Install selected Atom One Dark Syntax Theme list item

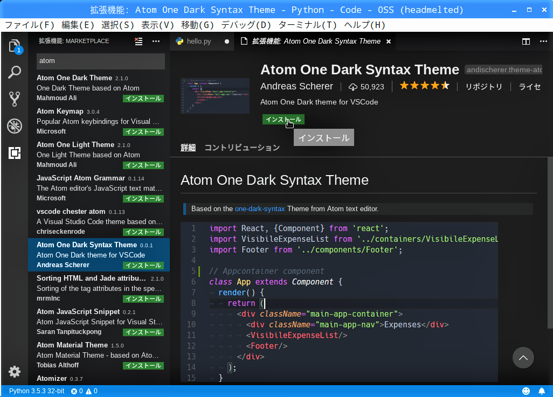click(x=143, y=266)
